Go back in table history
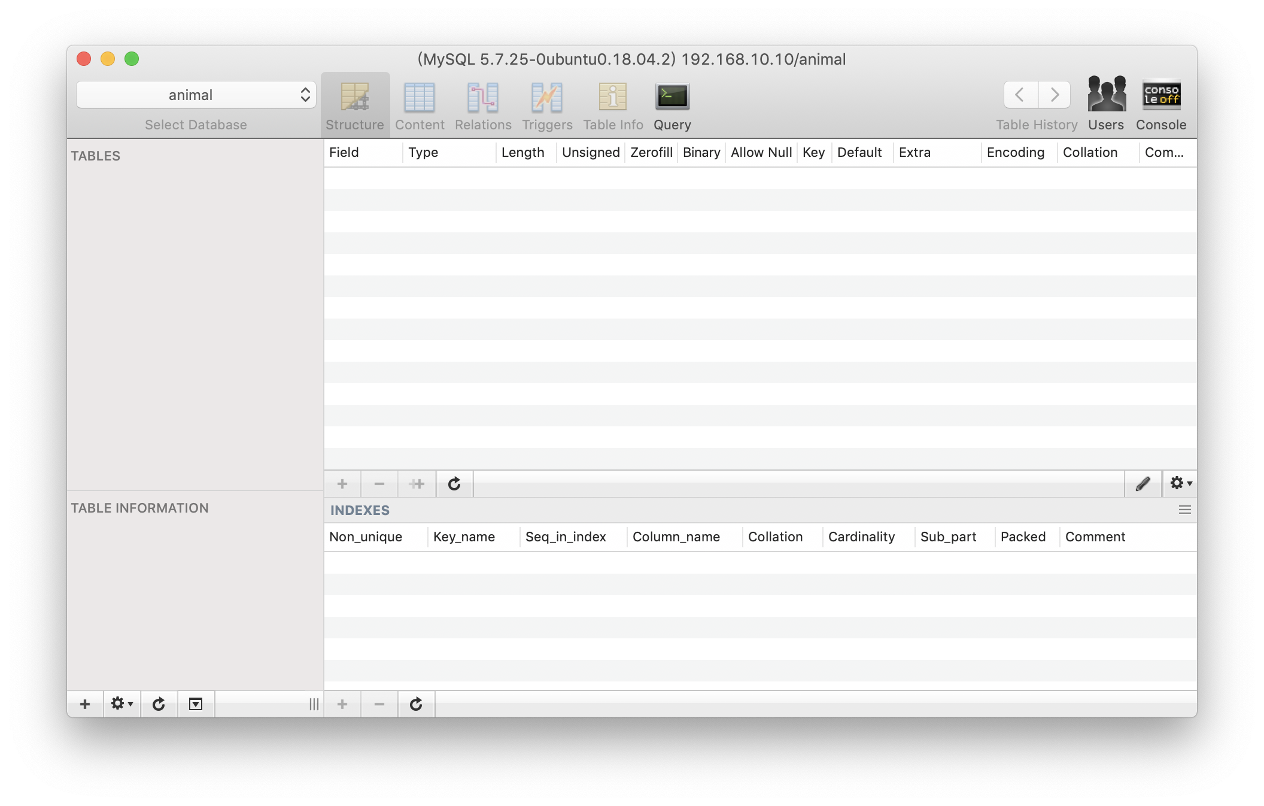1264x806 pixels. tap(1020, 95)
